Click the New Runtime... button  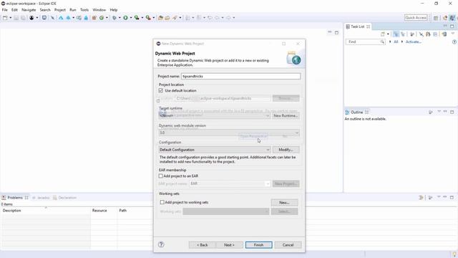pos(286,115)
